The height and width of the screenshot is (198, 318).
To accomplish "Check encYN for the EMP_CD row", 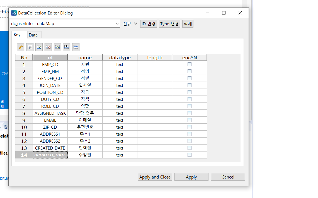I will point(190,64).
